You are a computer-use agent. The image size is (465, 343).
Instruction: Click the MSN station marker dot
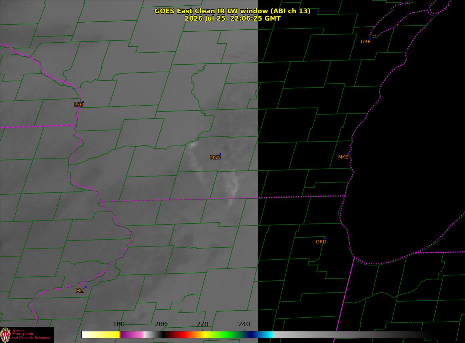220,154
